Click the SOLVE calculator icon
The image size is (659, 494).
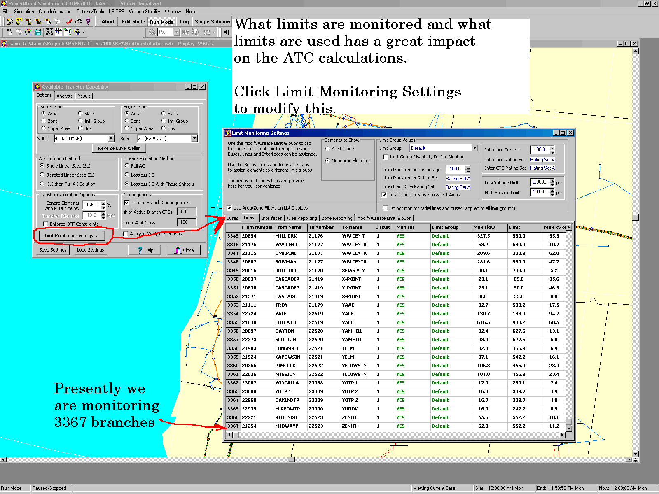pos(38,32)
